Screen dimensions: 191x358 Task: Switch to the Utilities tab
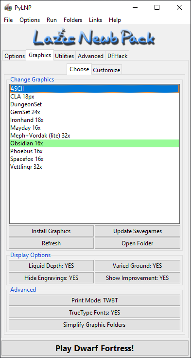pyautogui.click(x=64, y=56)
